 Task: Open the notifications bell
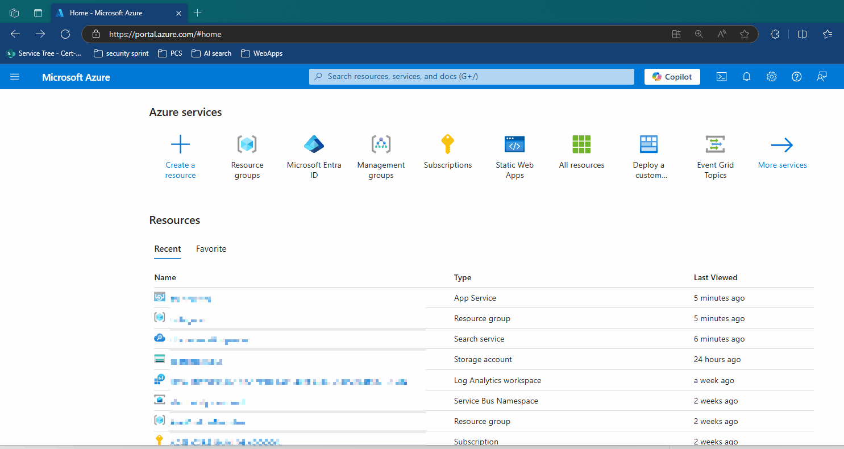pyautogui.click(x=747, y=77)
